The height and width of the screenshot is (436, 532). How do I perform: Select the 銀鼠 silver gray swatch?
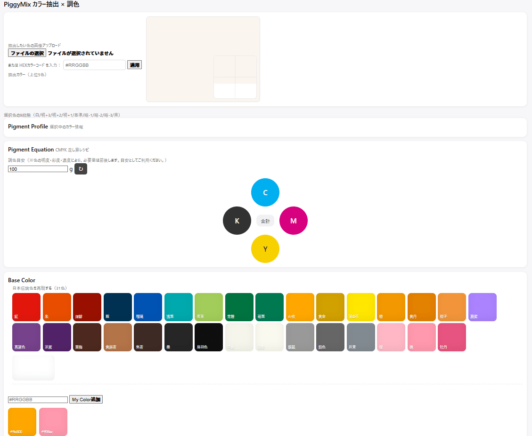[300, 337]
